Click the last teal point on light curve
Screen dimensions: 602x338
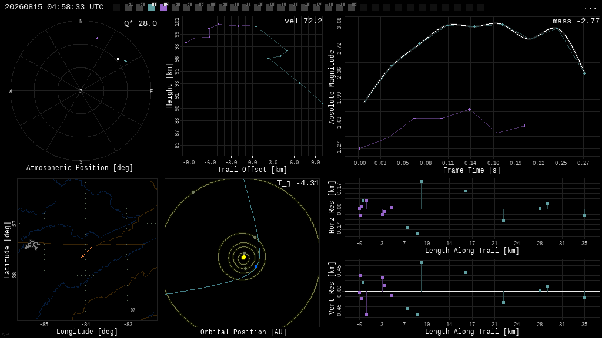pos(584,73)
